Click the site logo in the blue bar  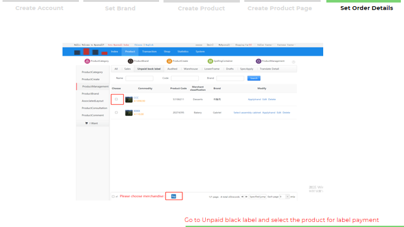[x=91, y=52]
